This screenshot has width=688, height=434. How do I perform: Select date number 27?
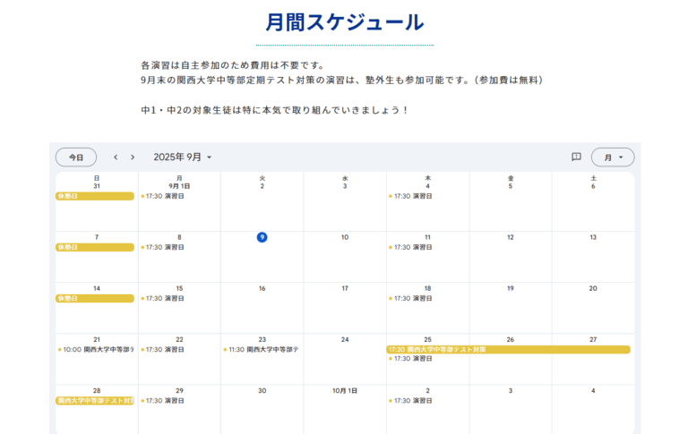click(593, 340)
